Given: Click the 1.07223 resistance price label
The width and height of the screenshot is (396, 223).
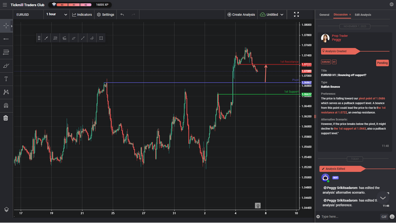Looking at the screenshot, I should click(x=306, y=64).
